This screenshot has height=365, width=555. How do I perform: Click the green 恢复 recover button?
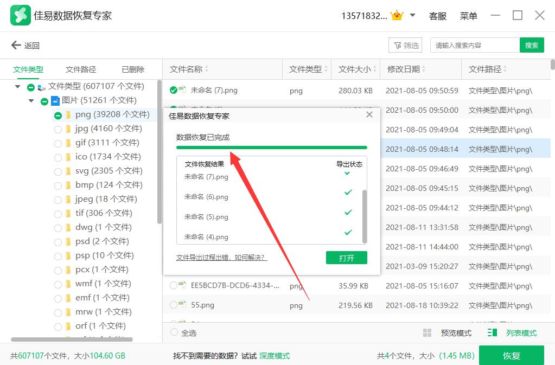pos(512,355)
